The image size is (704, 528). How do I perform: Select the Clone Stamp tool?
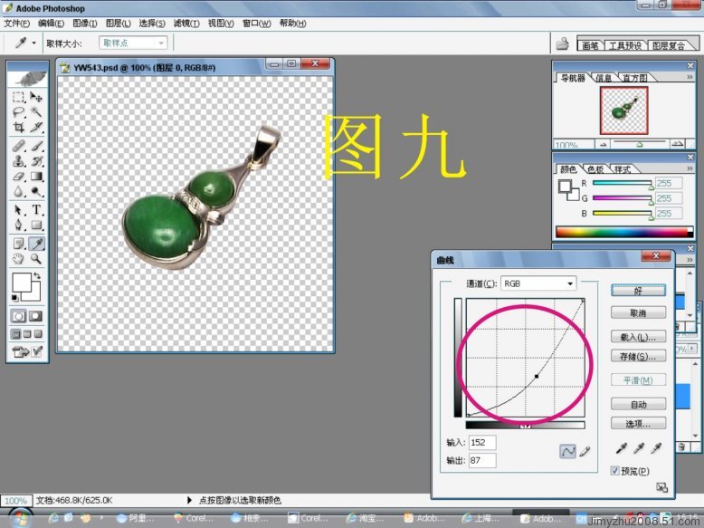point(18,161)
